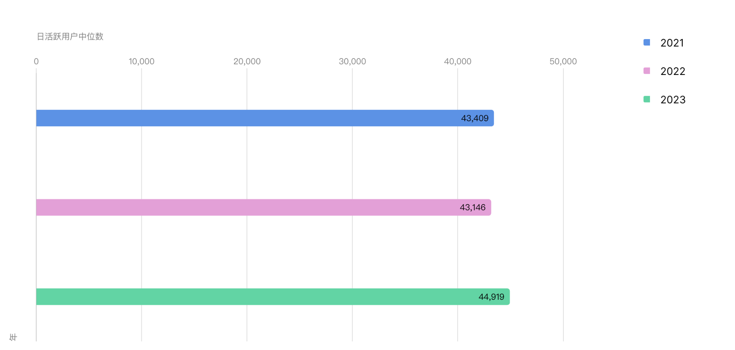Click the 0 axis tick label
Viewport: 735px width, 350px height.
click(36, 61)
